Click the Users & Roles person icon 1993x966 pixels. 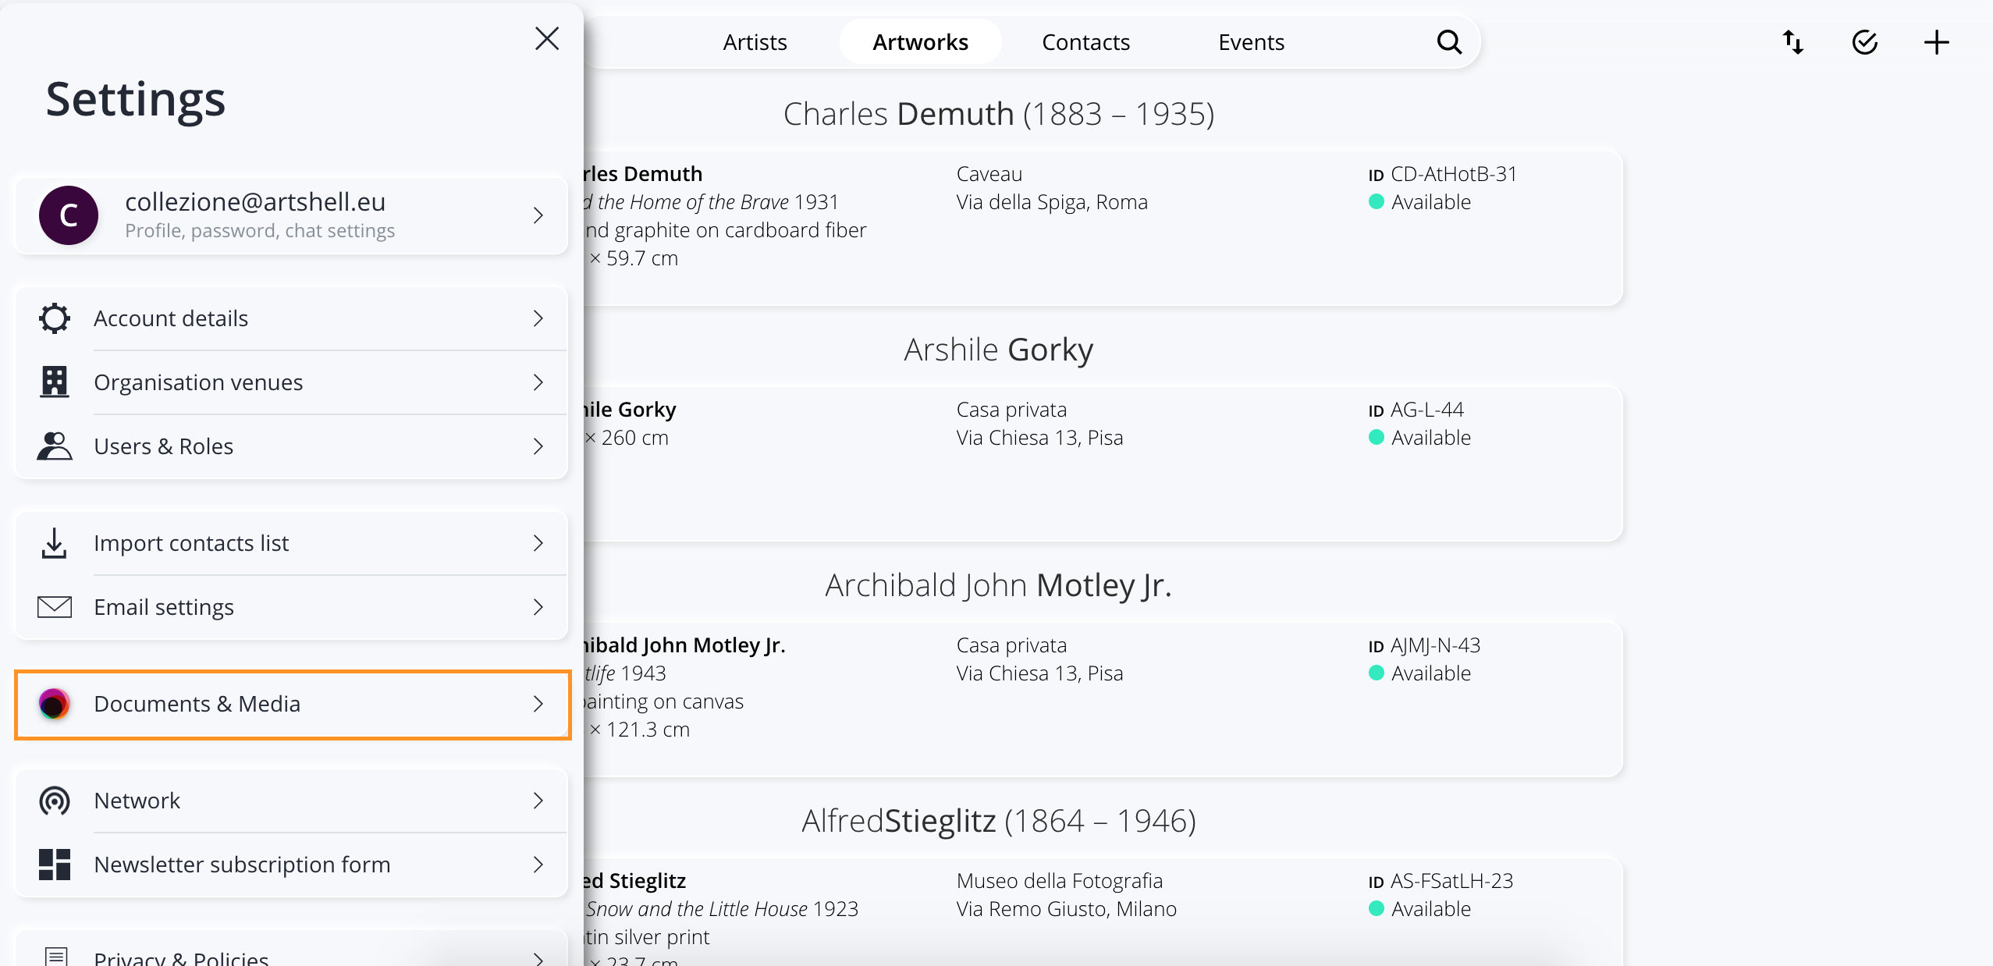tap(55, 446)
